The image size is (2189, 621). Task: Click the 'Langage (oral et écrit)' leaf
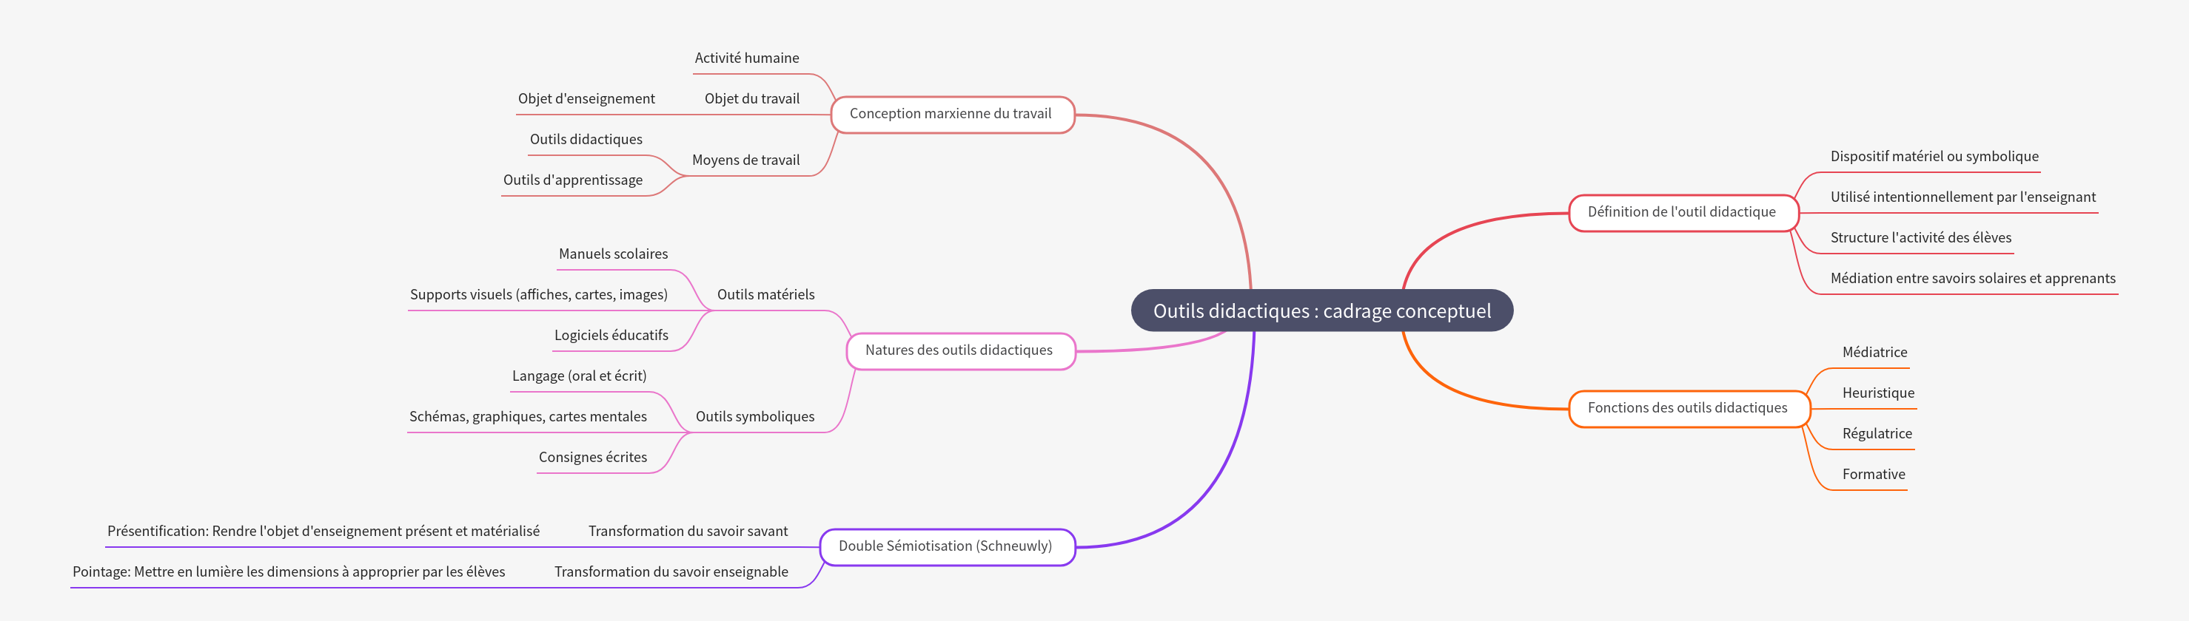[x=580, y=376]
